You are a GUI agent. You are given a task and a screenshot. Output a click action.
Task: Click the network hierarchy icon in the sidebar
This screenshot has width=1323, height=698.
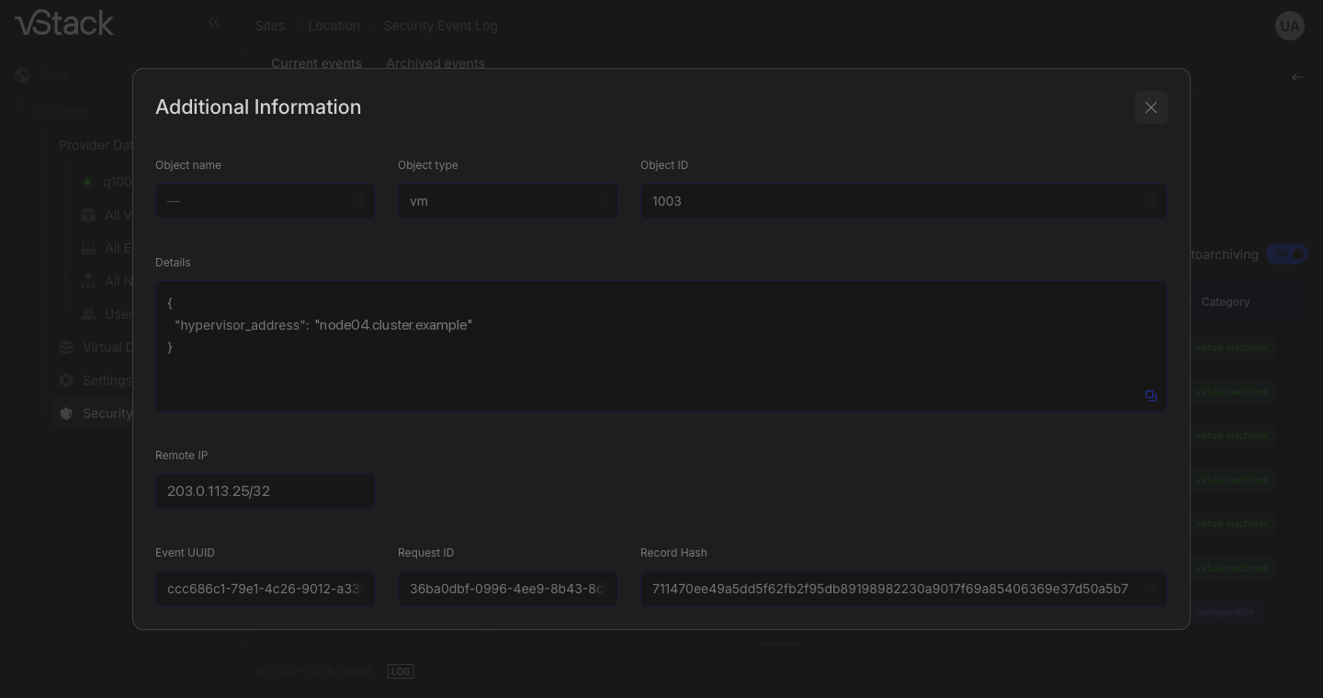pos(88,281)
